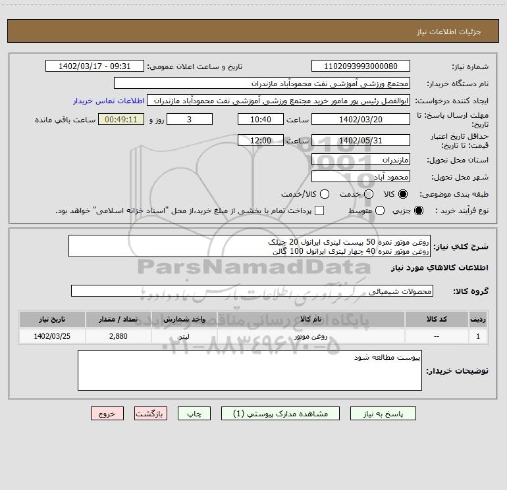Click the جزئیات اطلاعات نیاز header title
The height and width of the screenshot is (490, 507).
click(449, 32)
